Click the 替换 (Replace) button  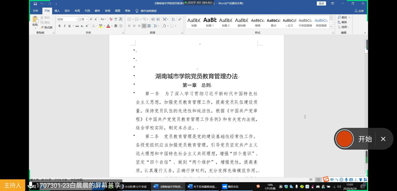coord(342,22)
